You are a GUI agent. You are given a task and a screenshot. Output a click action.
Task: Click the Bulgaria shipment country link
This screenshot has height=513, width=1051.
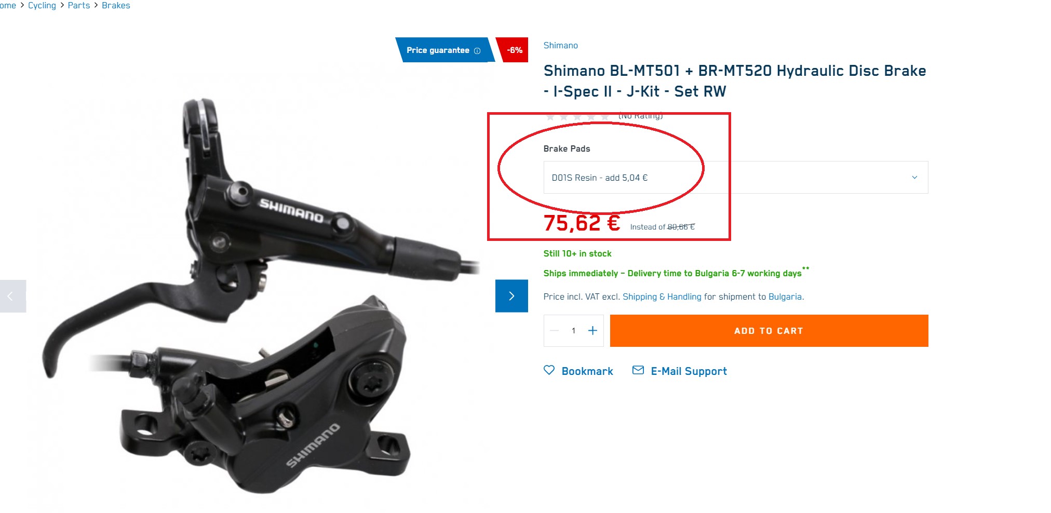pos(785,296)
